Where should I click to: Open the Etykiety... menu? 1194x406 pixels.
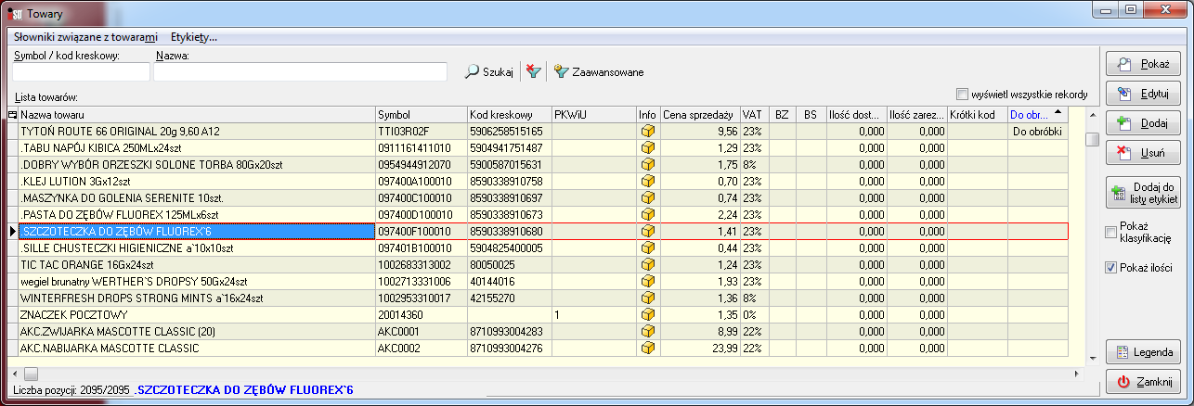tap(194, 37)
